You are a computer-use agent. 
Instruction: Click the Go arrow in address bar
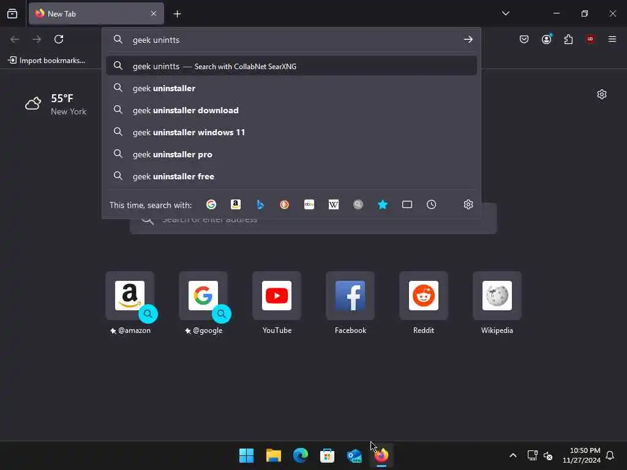[468, 40]
